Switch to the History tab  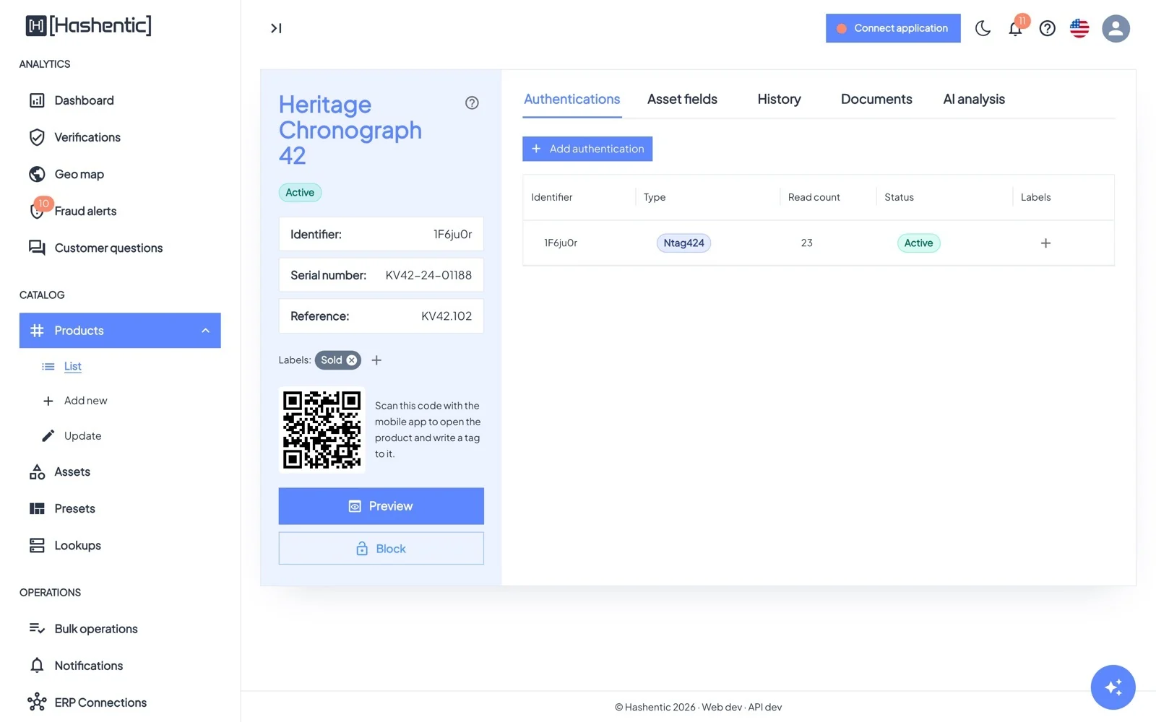779,100
